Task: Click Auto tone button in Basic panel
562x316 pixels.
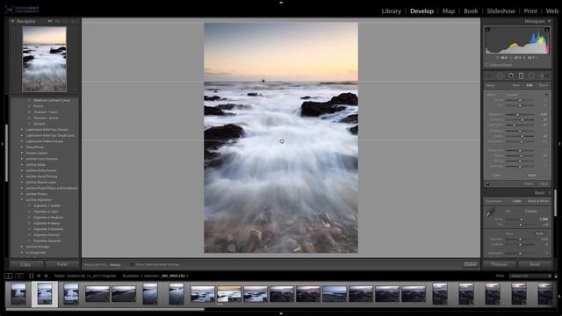Action: click(540, 233)
